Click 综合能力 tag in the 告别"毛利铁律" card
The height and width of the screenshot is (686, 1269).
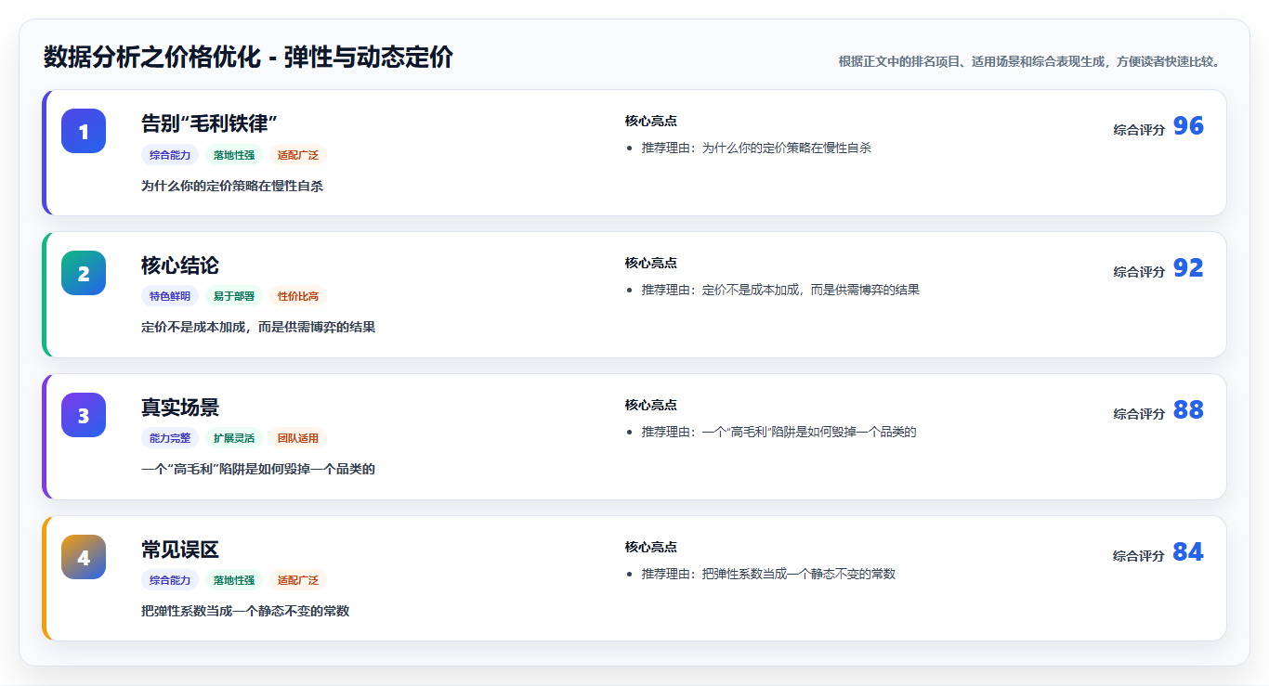tap(170, 155)
